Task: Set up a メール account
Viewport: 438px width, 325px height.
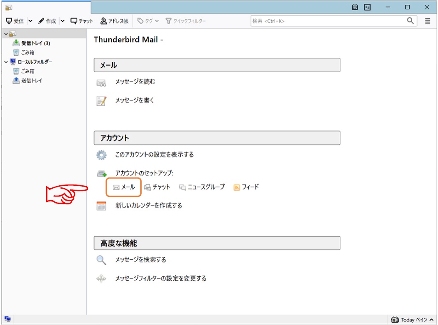Action: click(x=124, y=187)
